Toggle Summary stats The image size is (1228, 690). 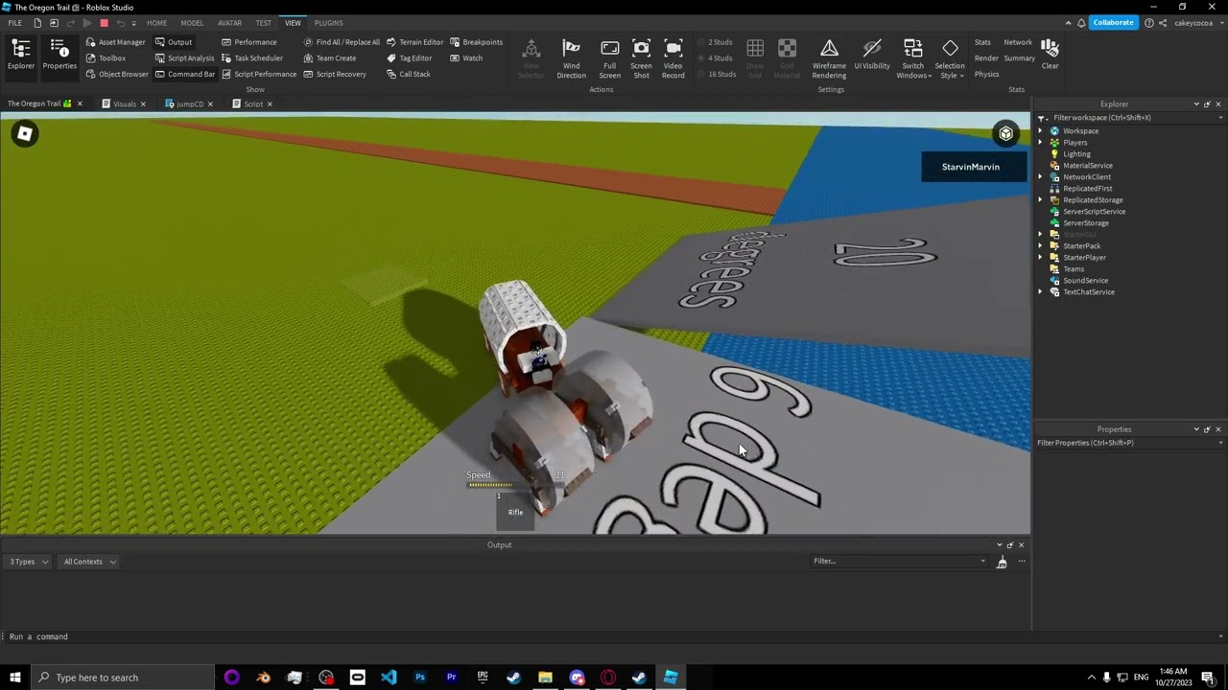pyautogui.click(x=1019, y=57)
